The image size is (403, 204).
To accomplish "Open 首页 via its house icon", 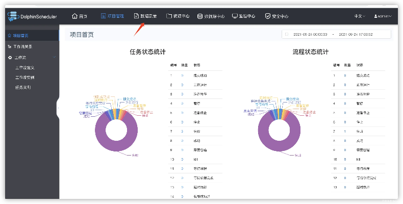I will (x=75, y=16).
